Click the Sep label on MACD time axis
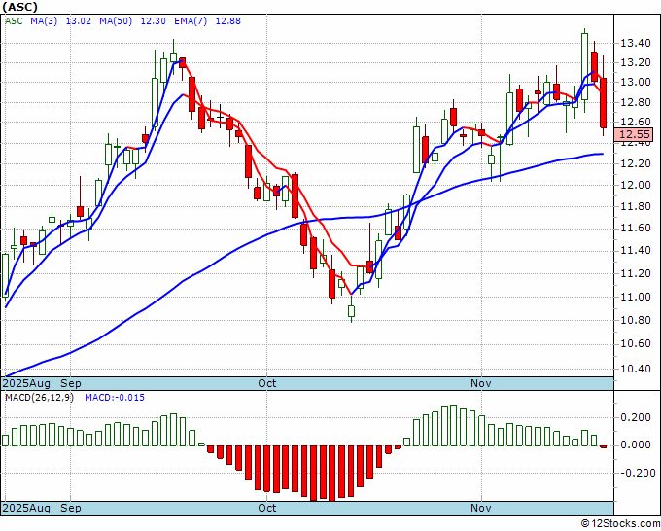This screenshot has height=531, width=661. pyautogui.click(x=70, y=508)
